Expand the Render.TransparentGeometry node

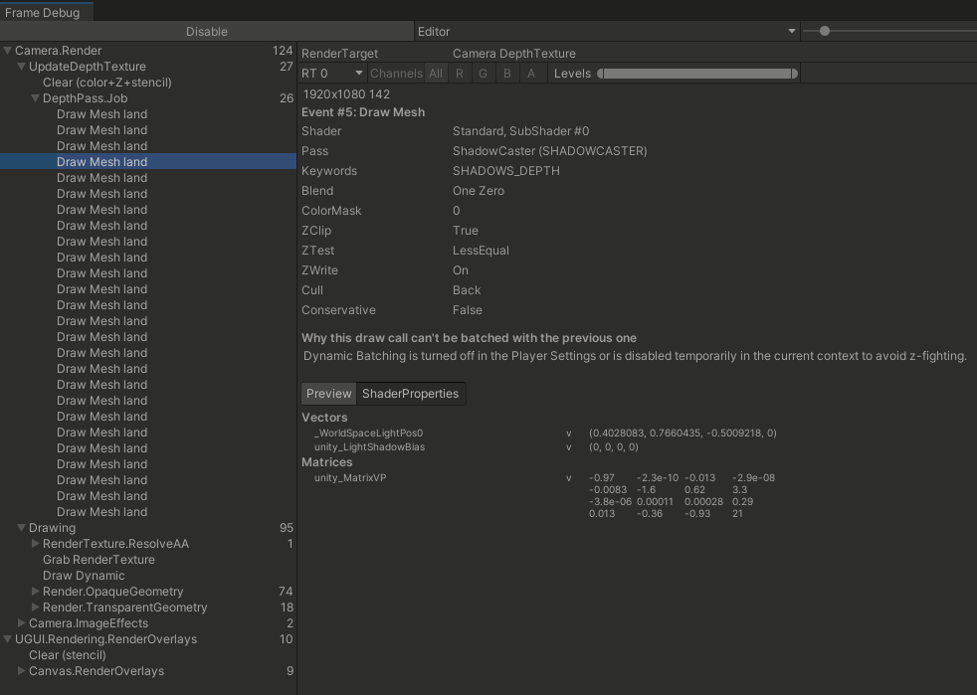click(x=36, y=608)
